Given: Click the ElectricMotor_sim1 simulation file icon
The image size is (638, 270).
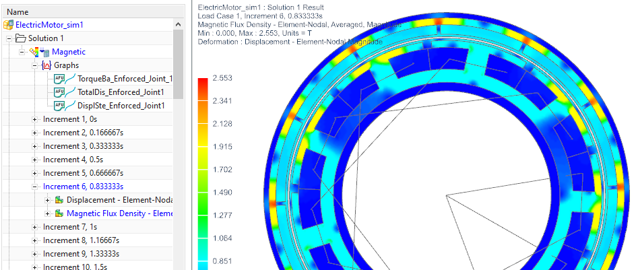Looking at the screenshot, I should 8,25.
